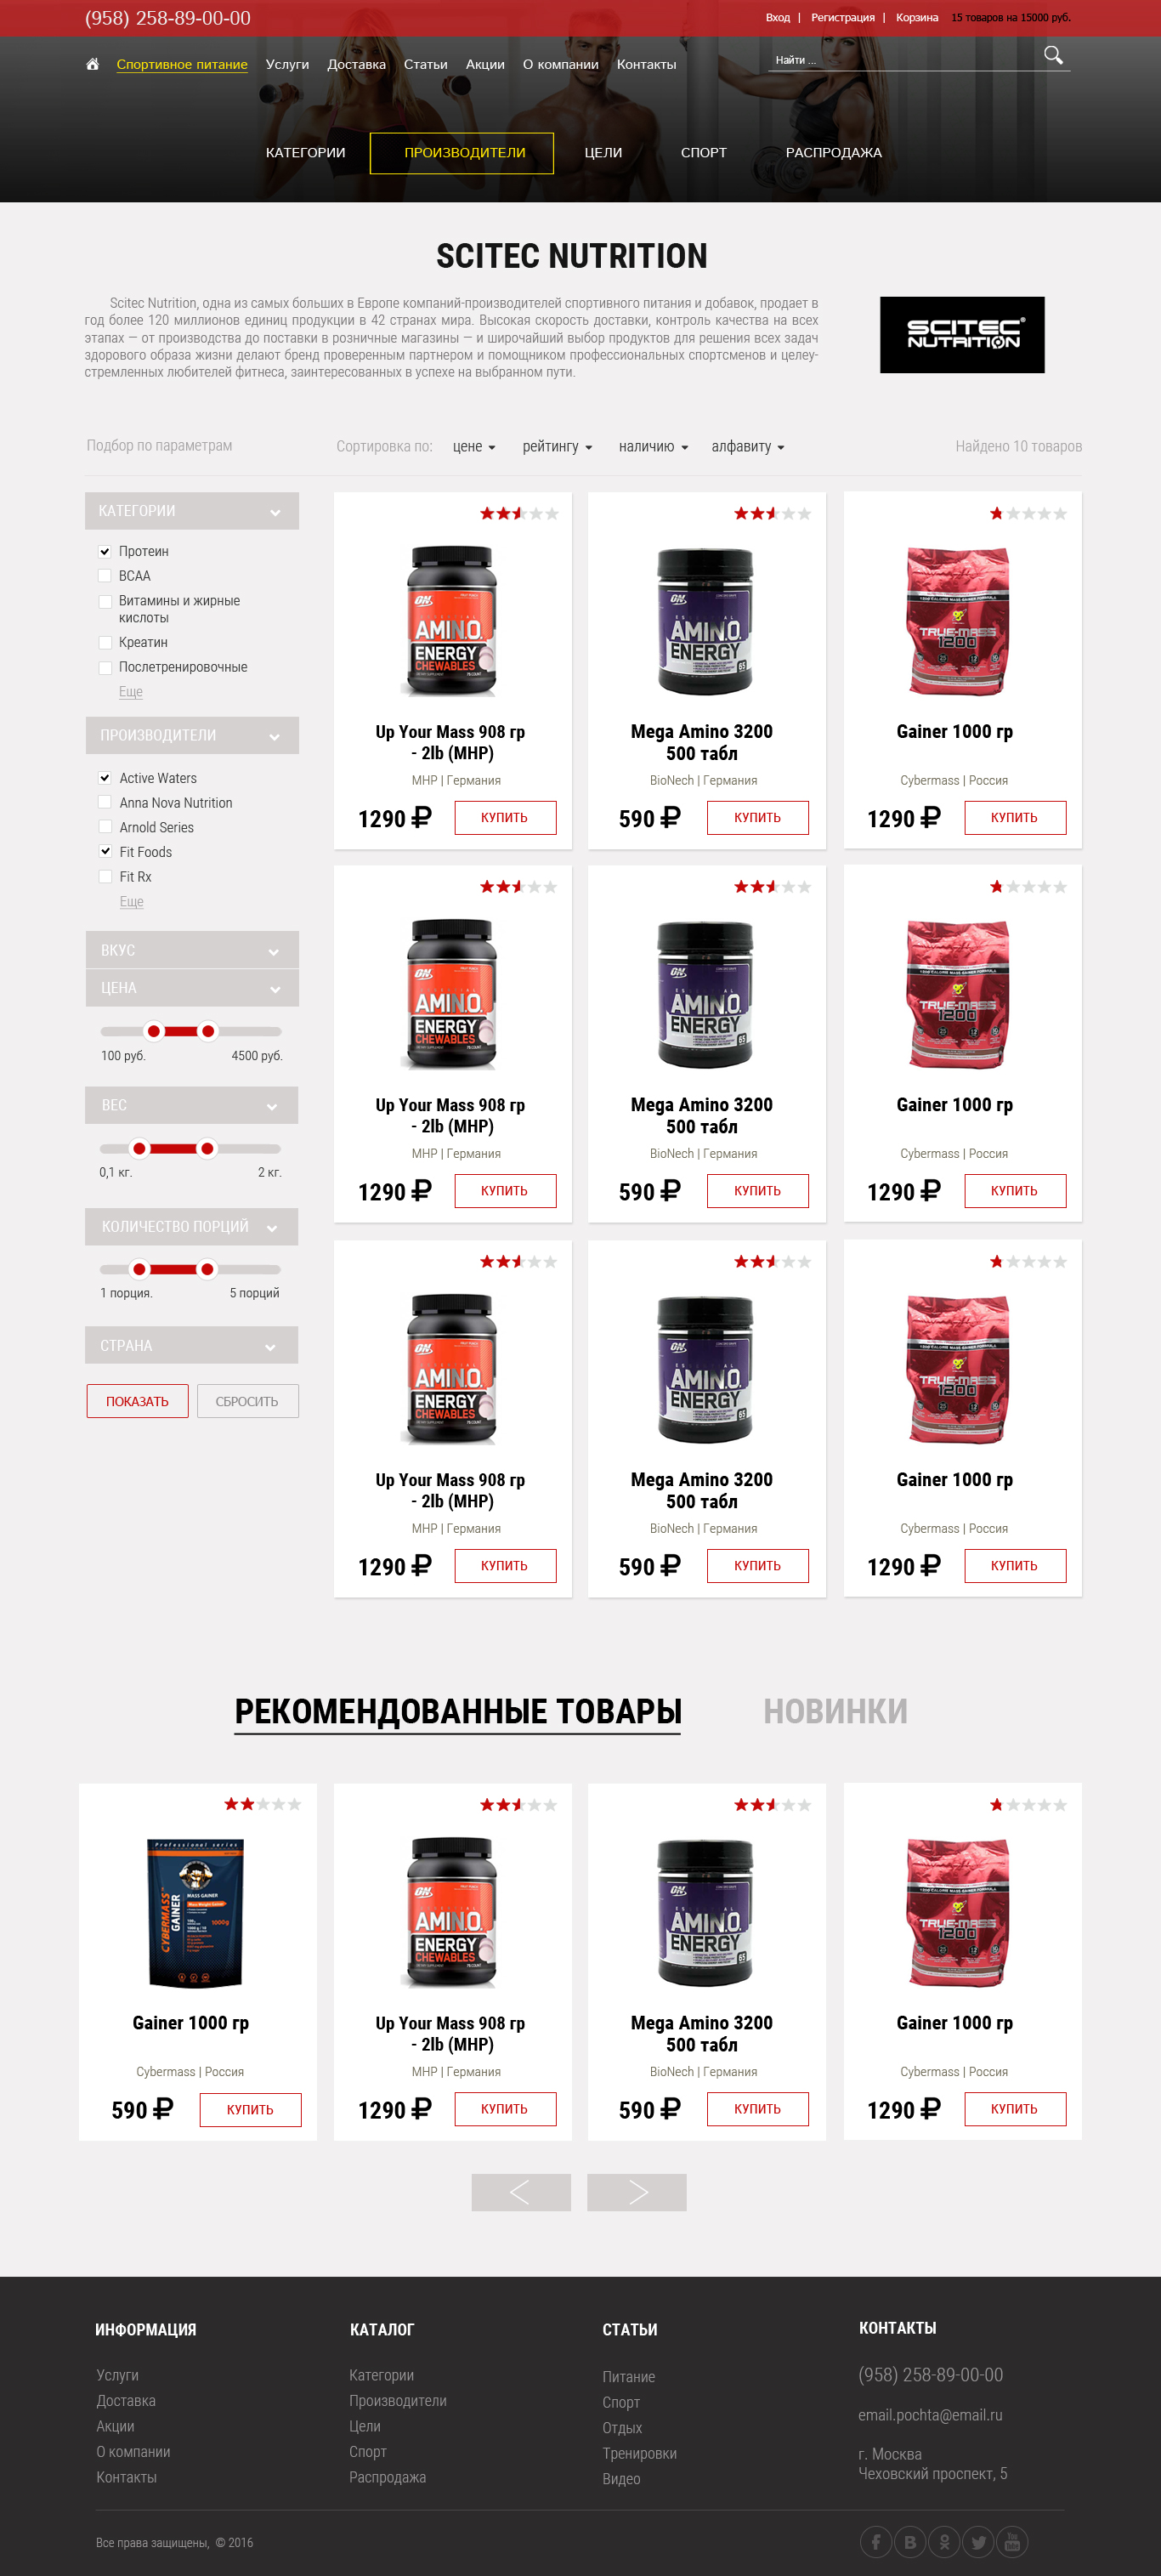The image size is (1161, 2576).
Task: Open the РАСПРОДАЖА menu item
Action: click(834, 153)
